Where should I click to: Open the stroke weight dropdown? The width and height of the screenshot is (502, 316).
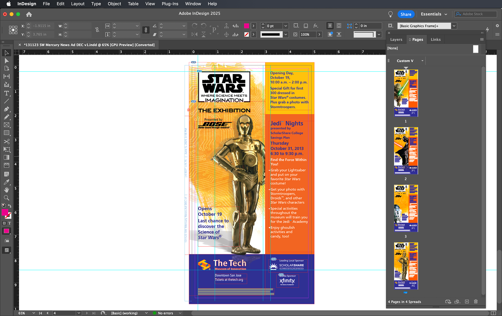[x=286, y=26]
